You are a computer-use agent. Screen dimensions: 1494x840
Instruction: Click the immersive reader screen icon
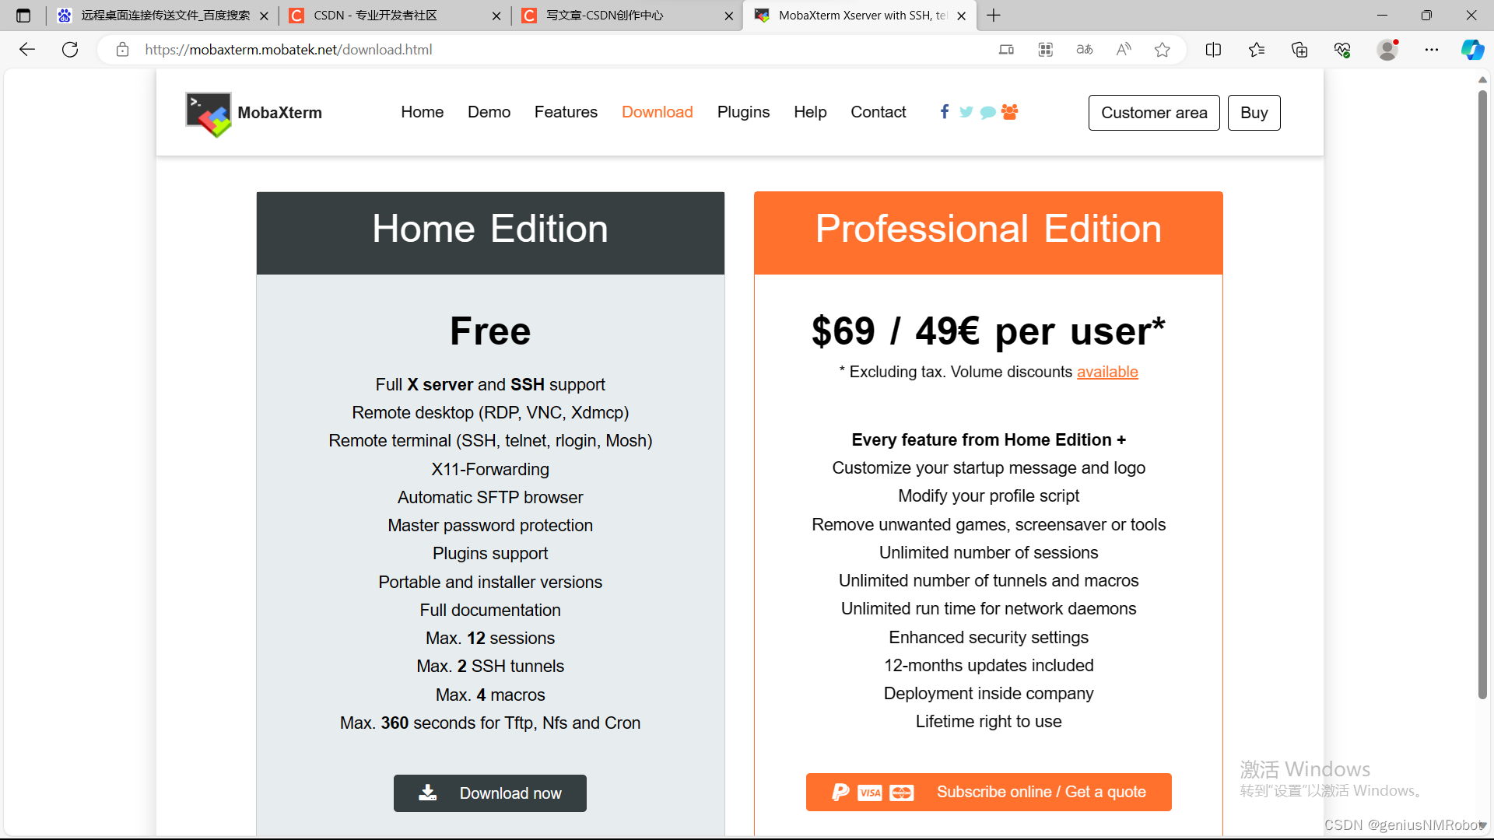(1006, 50)
